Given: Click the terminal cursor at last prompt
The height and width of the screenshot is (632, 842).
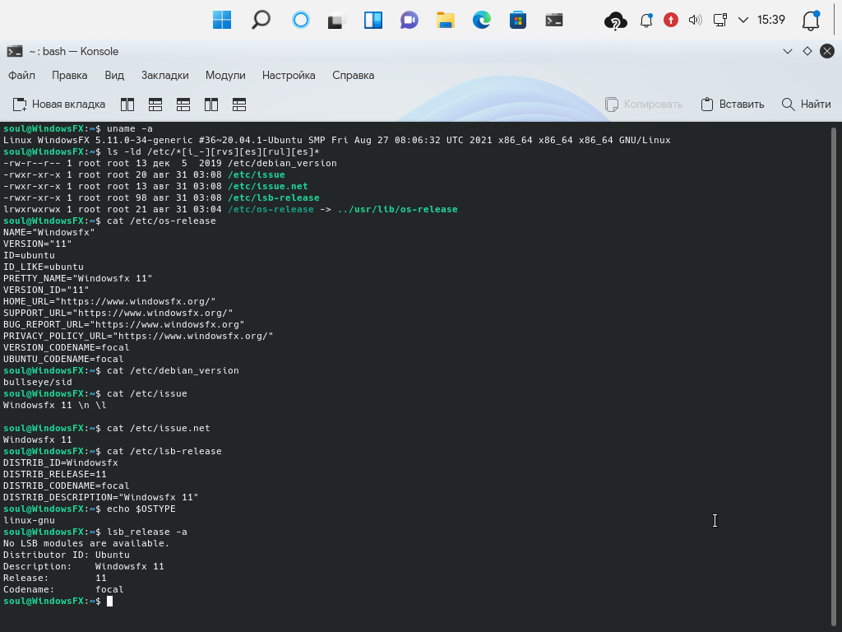Looking at the screenshot, I should [x=109, y=601].
